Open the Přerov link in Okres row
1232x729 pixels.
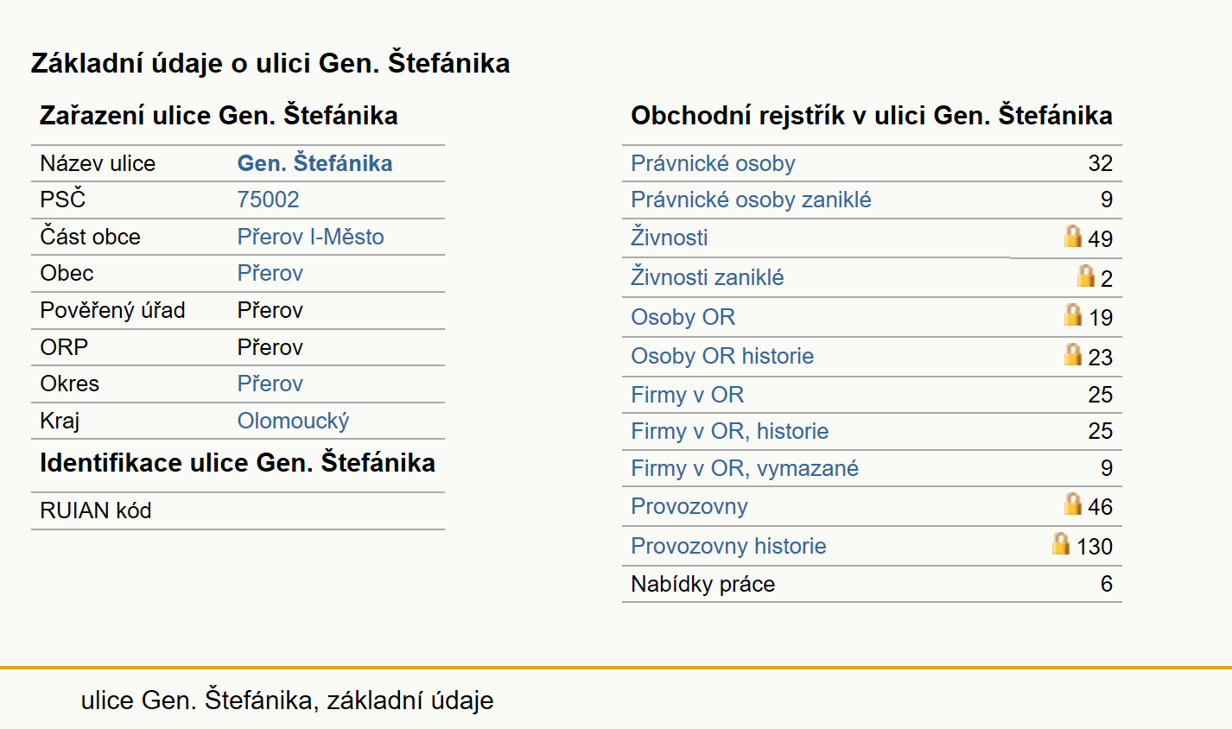click(x=270, y=384)
